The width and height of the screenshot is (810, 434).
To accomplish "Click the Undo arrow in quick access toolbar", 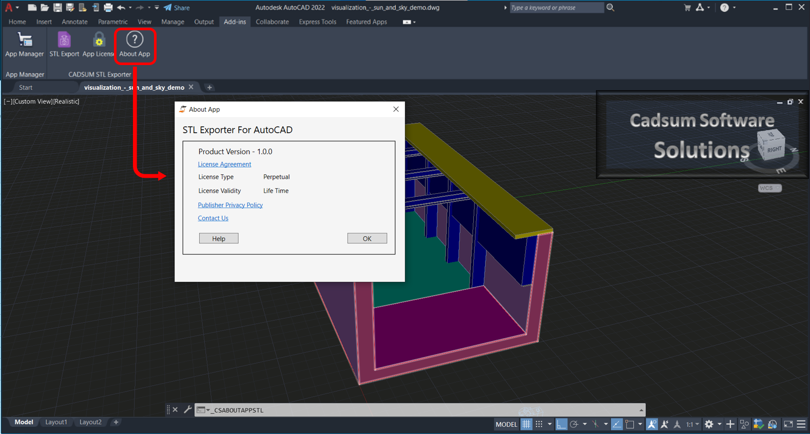I will (x=121, y=8).
